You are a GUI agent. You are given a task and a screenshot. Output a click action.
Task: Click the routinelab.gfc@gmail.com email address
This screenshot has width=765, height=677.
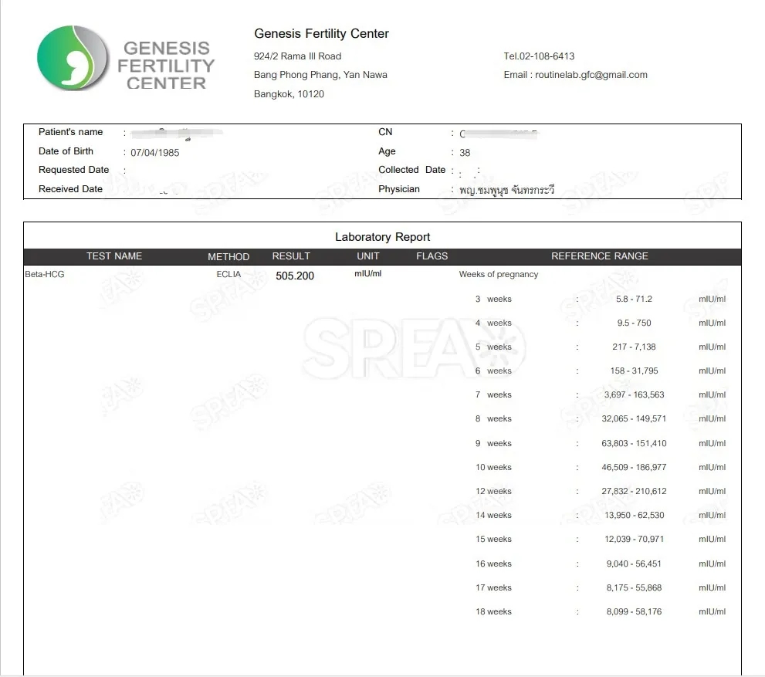tap(591, 75)
